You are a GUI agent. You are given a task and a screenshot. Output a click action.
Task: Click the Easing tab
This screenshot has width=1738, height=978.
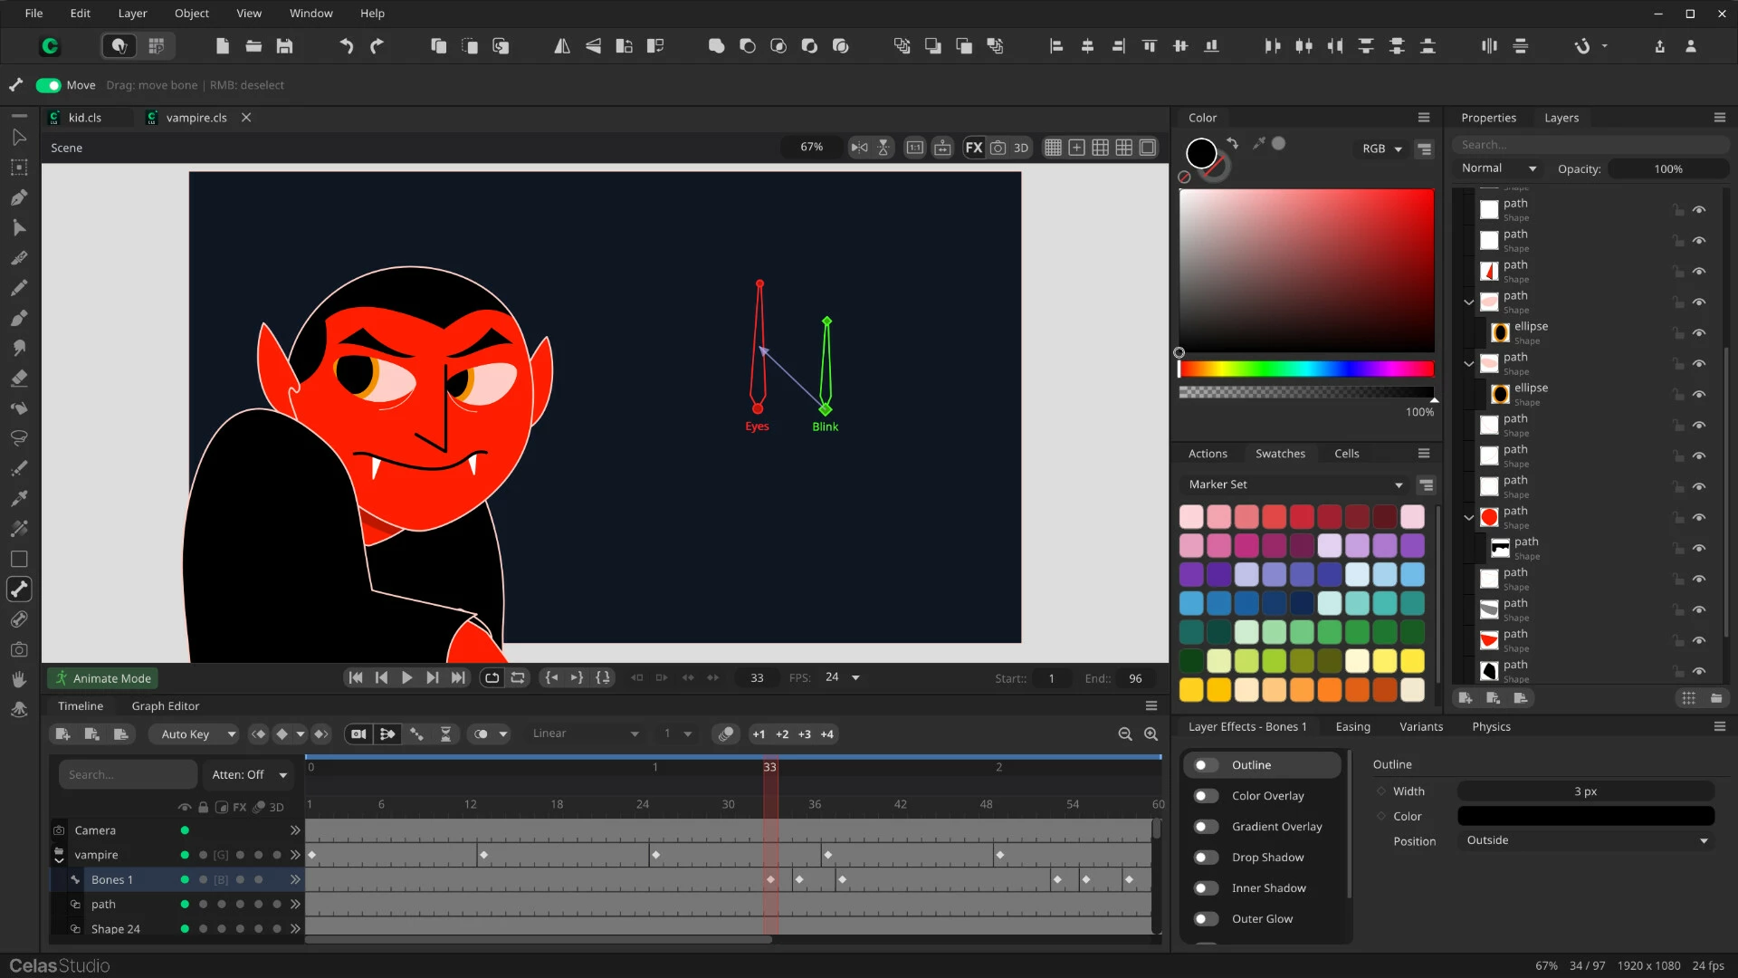(x=1352, y=727)
